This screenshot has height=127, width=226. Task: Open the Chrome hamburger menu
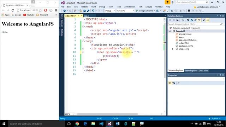click(56, 10)
